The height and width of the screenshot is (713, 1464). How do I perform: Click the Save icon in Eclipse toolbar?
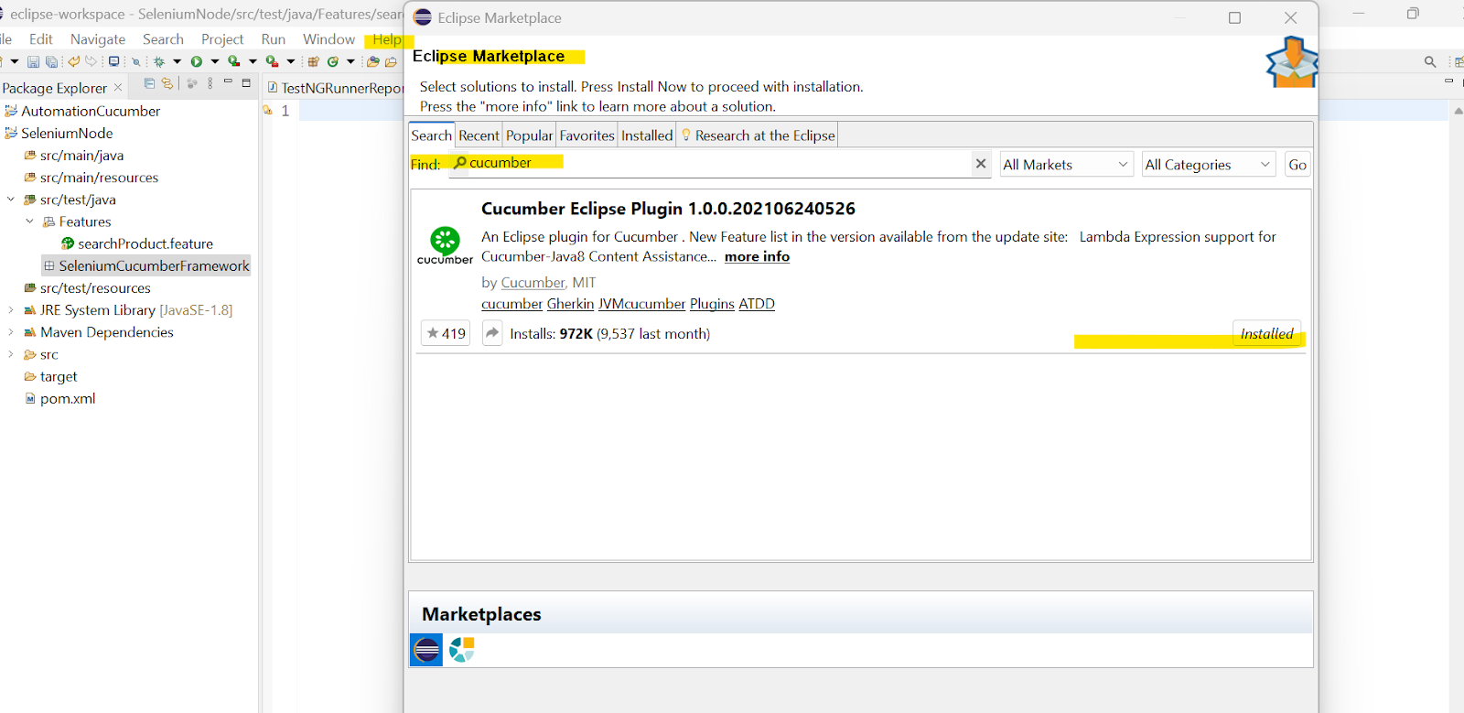click(33, 61)
